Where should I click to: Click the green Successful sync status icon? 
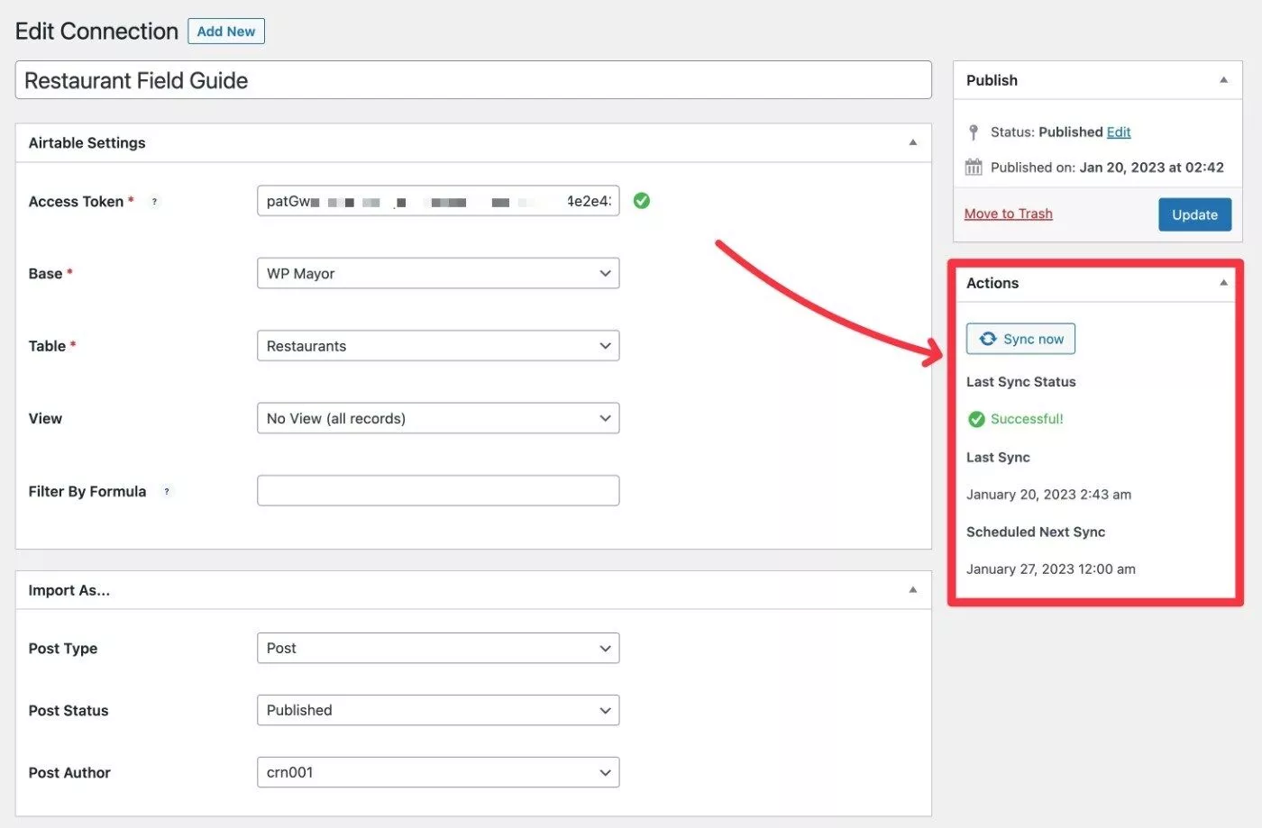coord(976,419)
